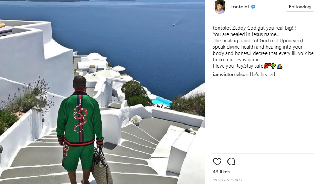This screenshot has height=184, width=319.
Task: Open tontolet's profile avatar picture
Action: click(x=220, y=7)
